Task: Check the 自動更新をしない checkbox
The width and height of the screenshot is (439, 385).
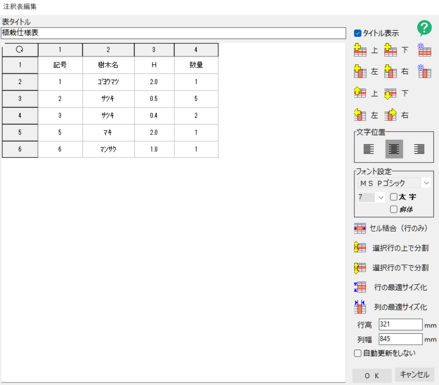Action: coord(358,353)
